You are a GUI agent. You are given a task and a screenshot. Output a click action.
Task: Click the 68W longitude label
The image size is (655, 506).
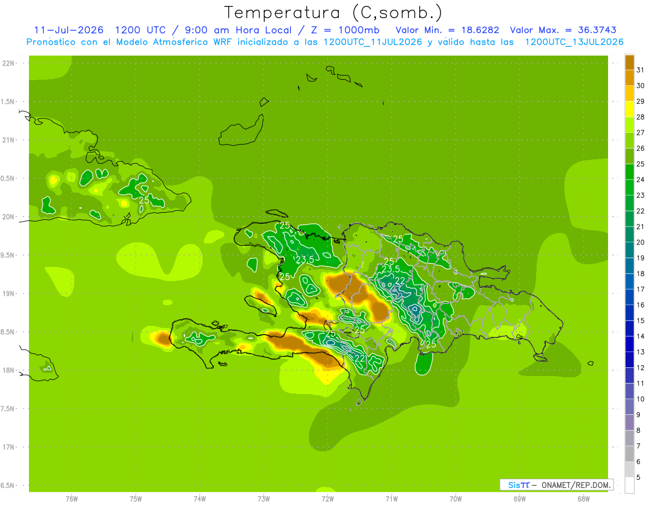click(x=583, y=498)
